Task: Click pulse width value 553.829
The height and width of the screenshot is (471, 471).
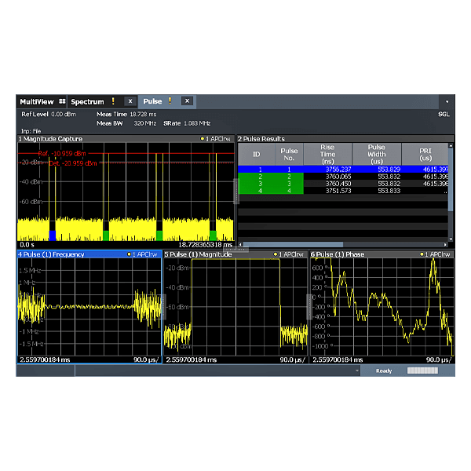Action: [x=389, y=170]
